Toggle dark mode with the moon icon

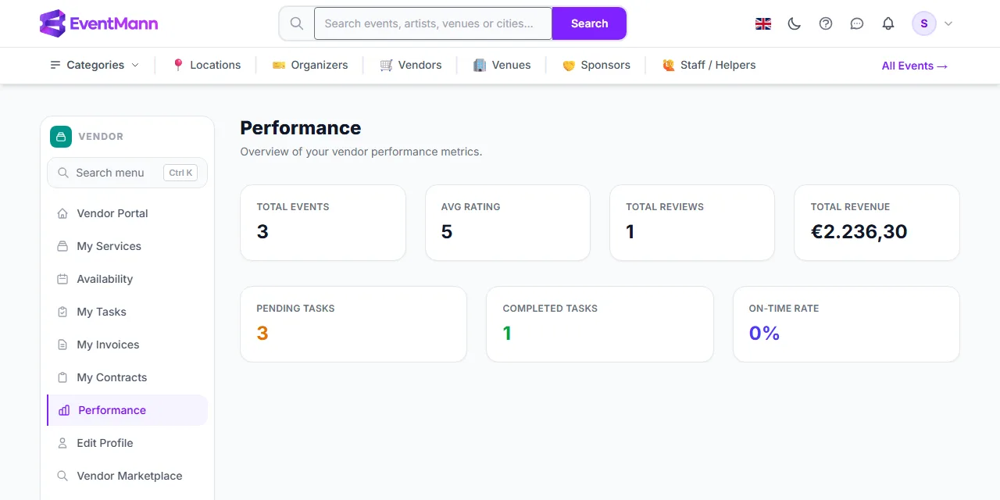pyautogui.click(x=795, y=23)
